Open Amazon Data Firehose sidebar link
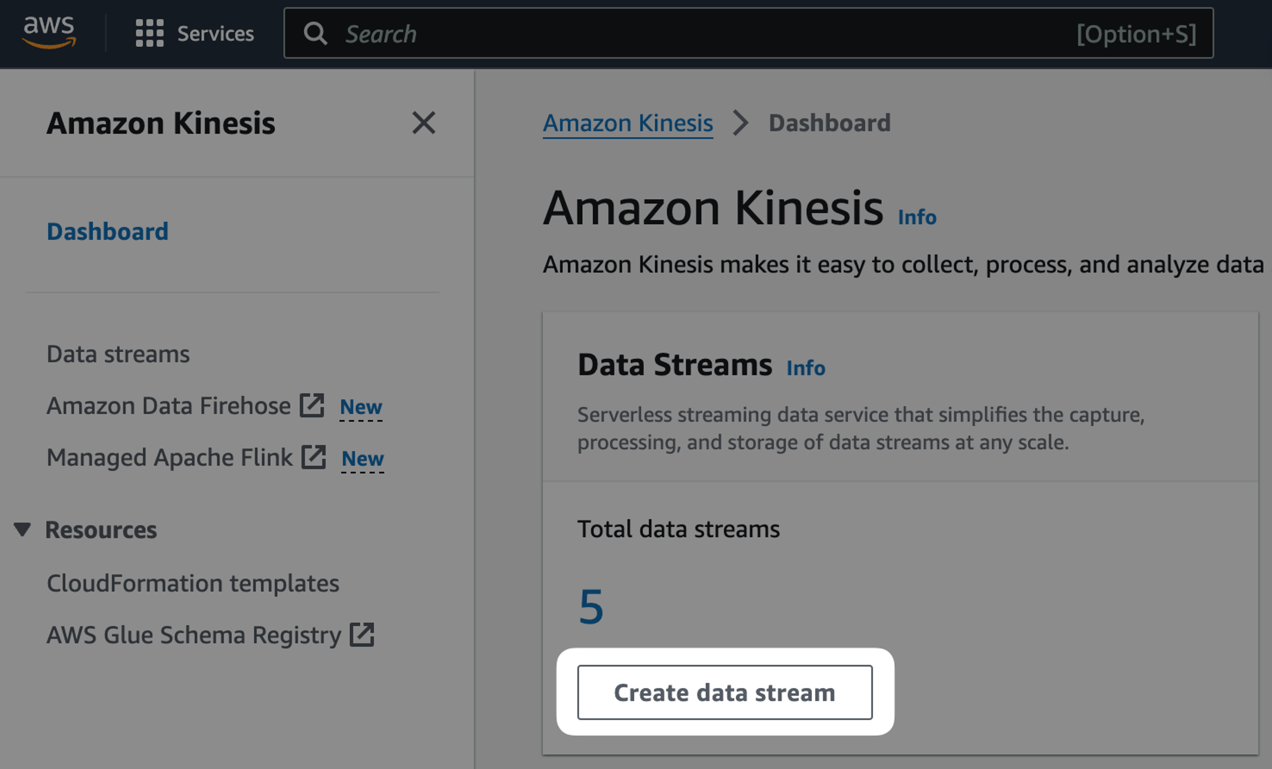The width and height of the screenshot is (1272, 769). point(169,406)
